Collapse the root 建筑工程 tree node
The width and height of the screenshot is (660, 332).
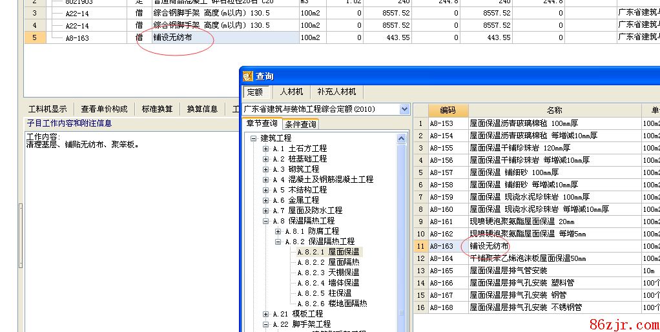(x=254, y=138)
